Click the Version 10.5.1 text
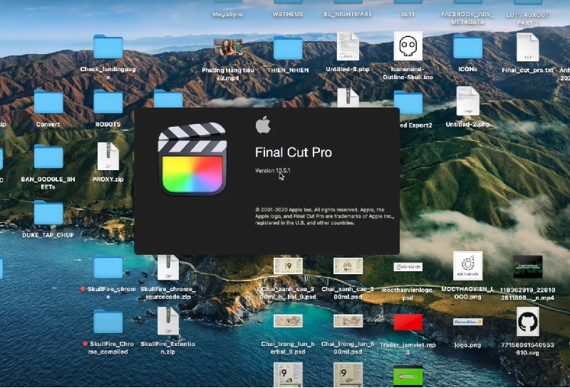 [273, 170]
